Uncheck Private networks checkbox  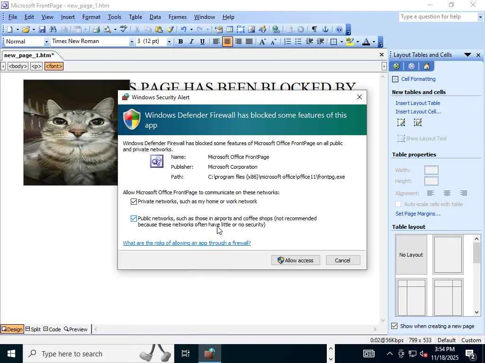134,201
